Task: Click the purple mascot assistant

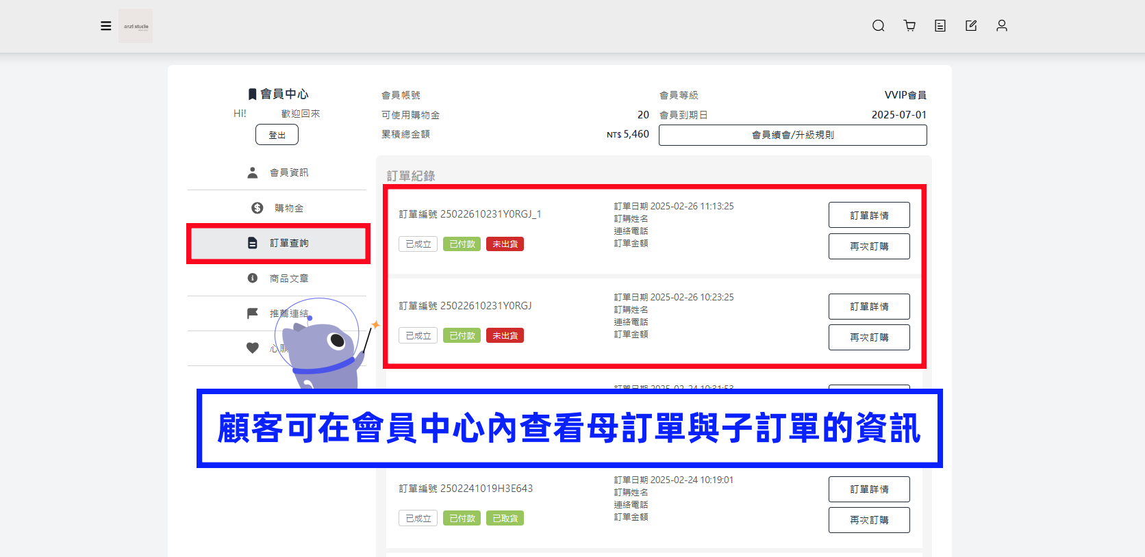Action: [323, 346]
